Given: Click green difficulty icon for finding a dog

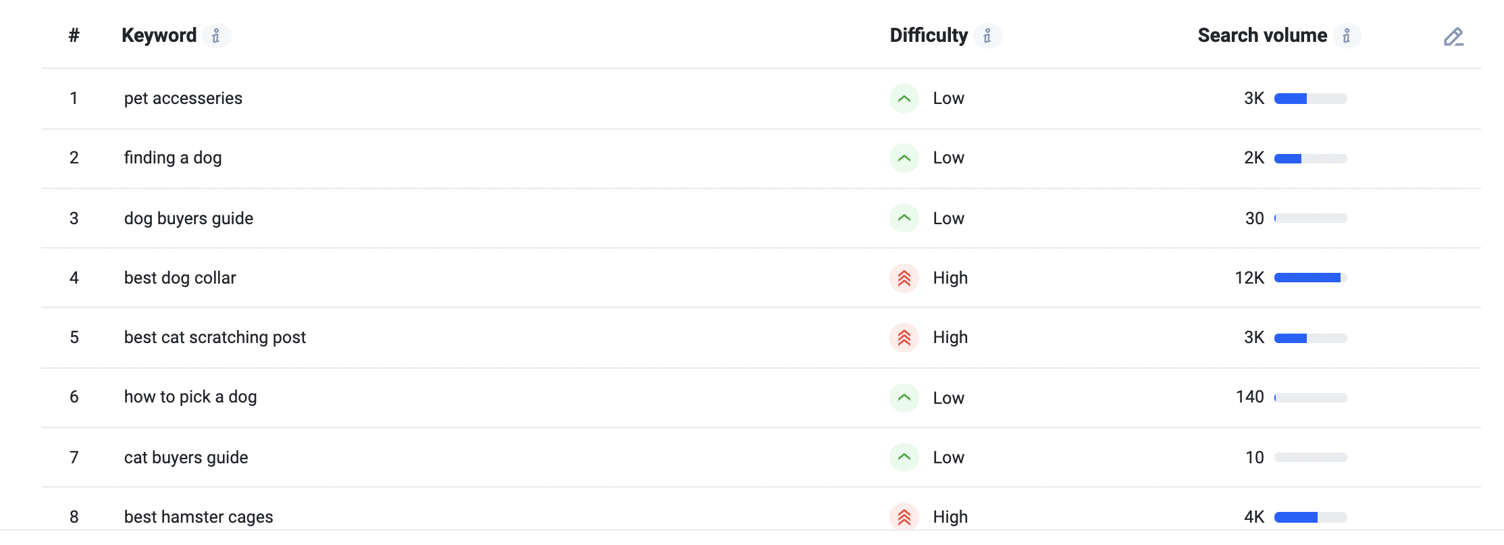Looking at the screenshot, I should pyautogui.click(x=904, y=158).
